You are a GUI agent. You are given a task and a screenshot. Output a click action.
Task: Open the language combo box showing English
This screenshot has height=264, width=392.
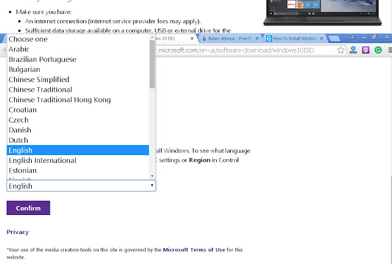click(x=81, y=186)
